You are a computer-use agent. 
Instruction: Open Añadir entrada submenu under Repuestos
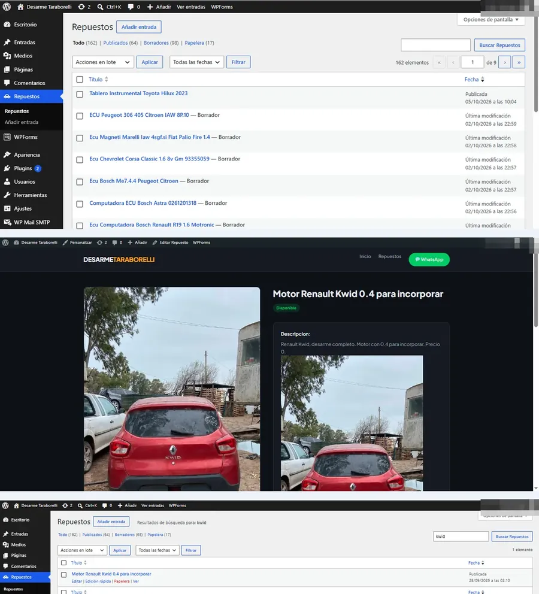(x=22, y=122)
